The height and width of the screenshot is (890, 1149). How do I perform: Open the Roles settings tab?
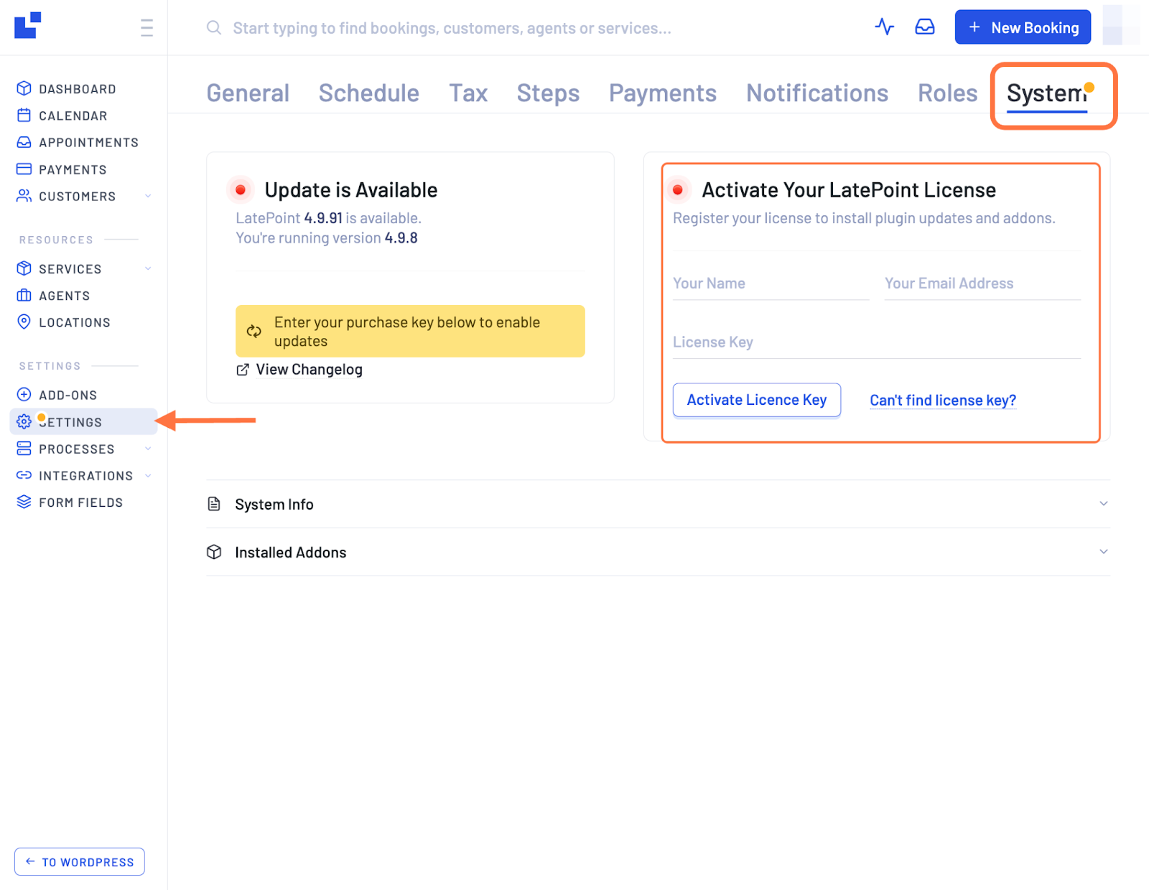(946, 93)
